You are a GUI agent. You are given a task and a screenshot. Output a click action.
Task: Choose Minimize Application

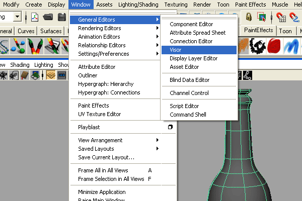[x=123, y=192]
